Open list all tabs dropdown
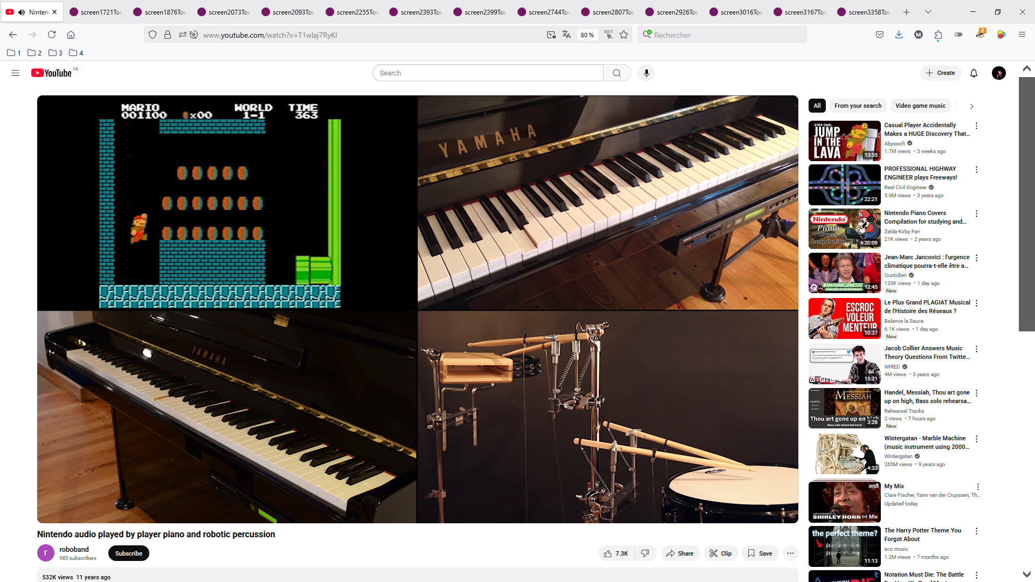1035x582 pixels. point(928,12)
